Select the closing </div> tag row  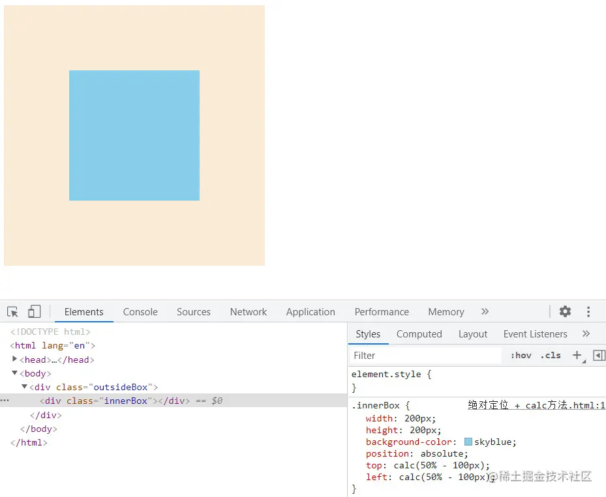coord(46,415)
